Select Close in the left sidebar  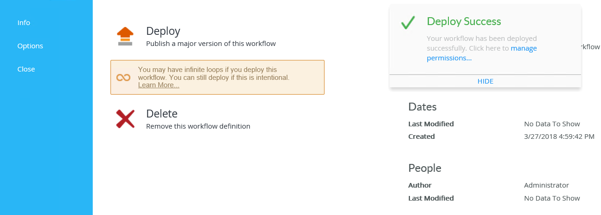point(26,69)
